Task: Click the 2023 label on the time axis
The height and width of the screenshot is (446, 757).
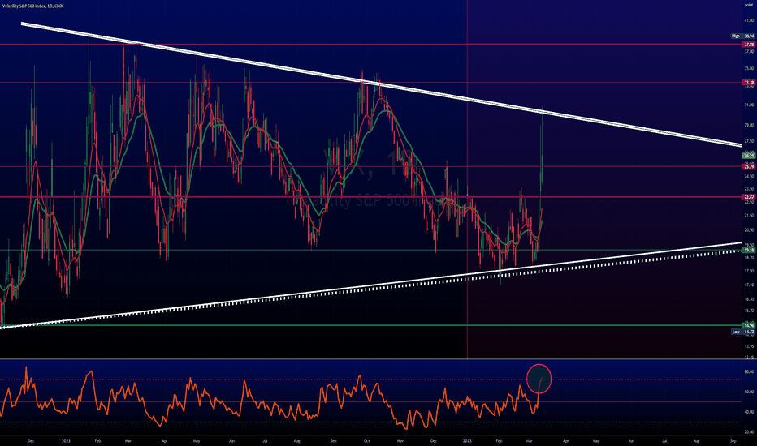Action: pyautogui.click(x=467, y=440)
